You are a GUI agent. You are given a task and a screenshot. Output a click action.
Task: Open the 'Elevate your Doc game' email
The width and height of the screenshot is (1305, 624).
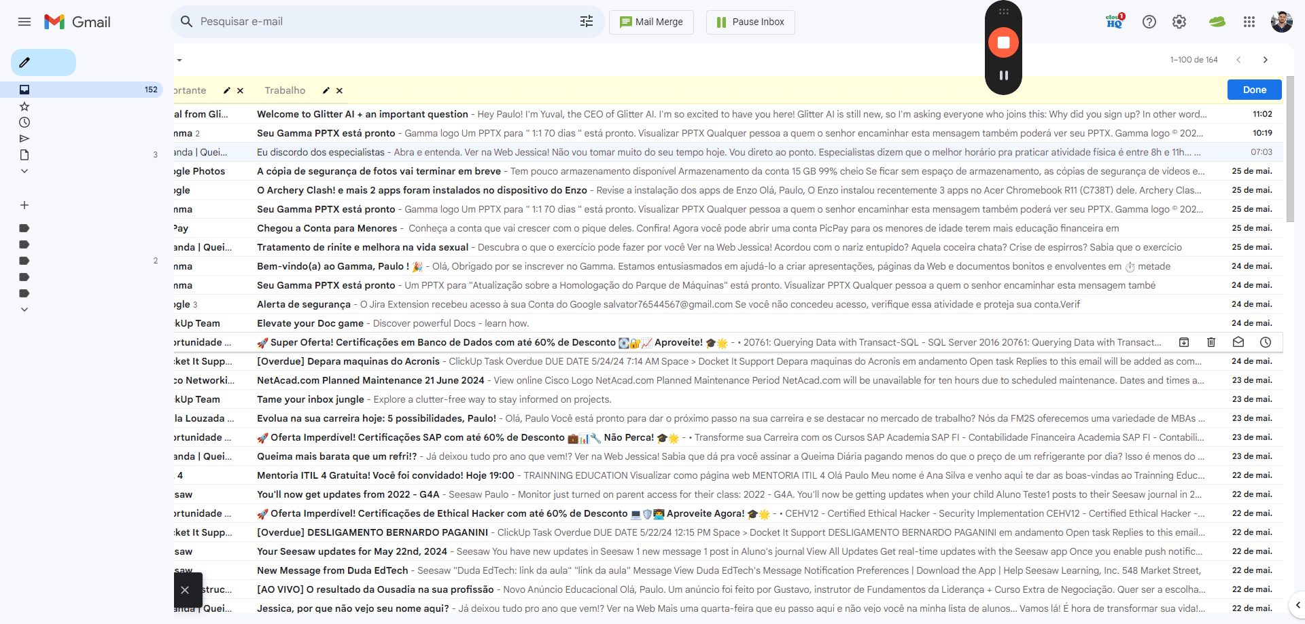[x=729, y=323]
